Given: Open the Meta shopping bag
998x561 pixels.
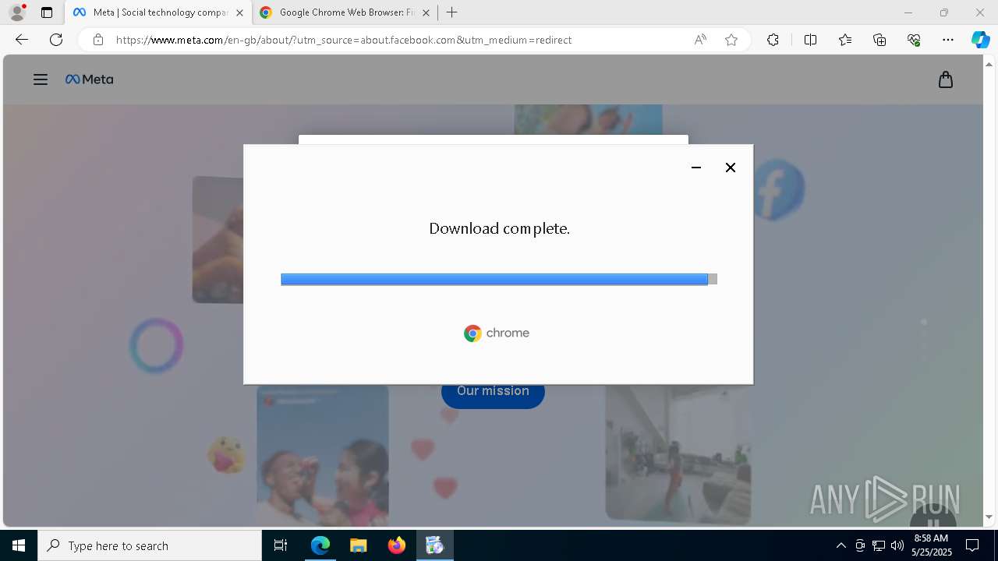Looking at the screenshot, I should tap(946, 79).
